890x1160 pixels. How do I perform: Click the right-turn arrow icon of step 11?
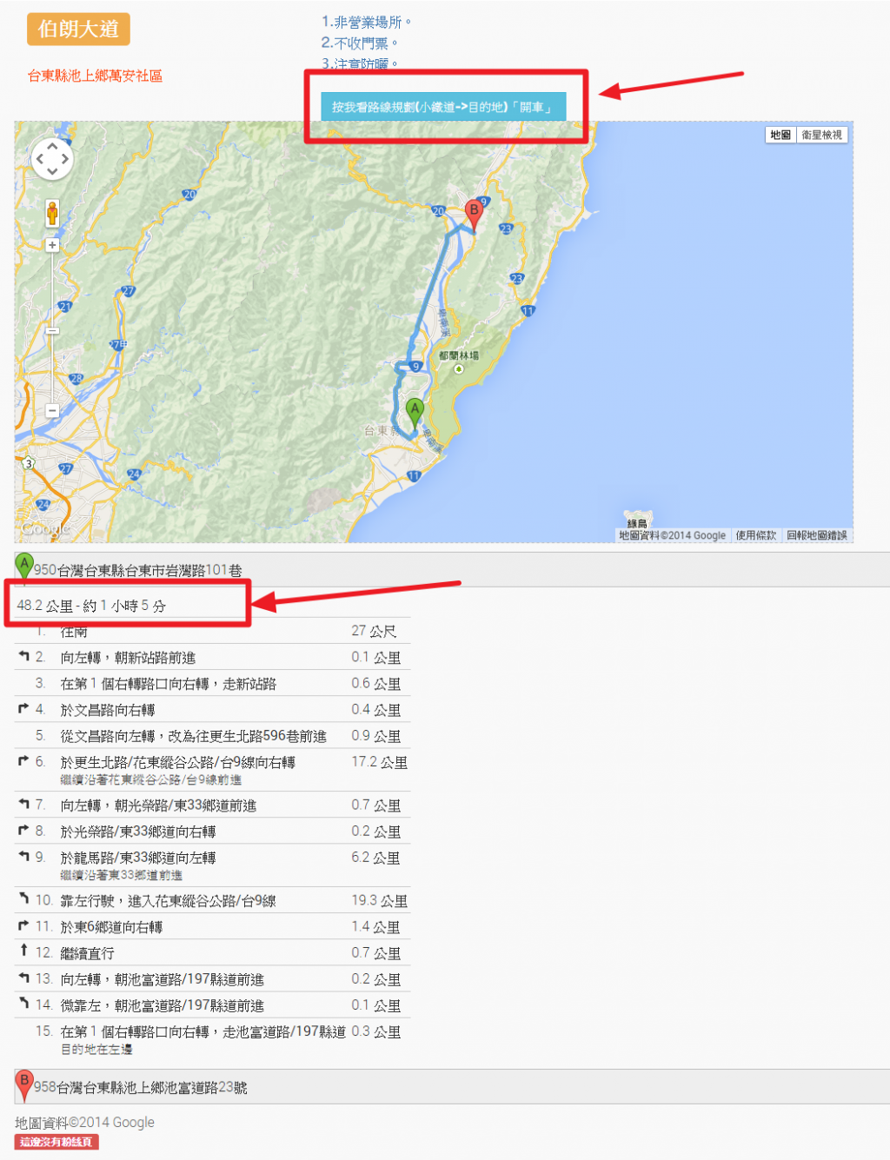(23, 925)
